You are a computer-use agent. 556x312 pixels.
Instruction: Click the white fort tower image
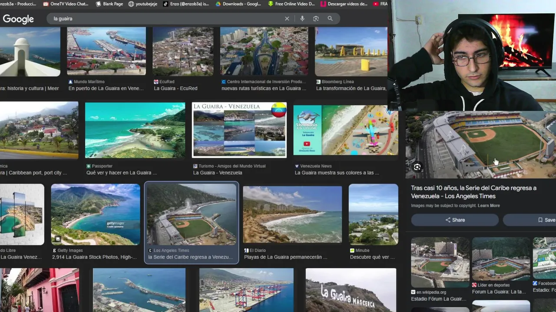click(30, 52)
